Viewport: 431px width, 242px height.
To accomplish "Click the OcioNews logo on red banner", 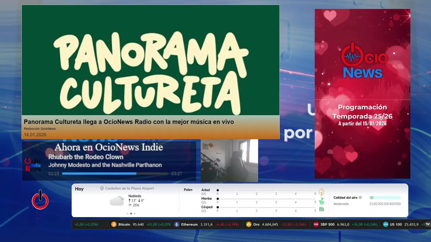I will [x=364, y=61].
